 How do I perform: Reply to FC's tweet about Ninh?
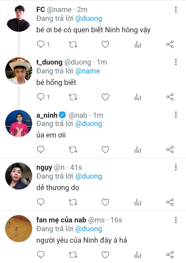(41, 45)
